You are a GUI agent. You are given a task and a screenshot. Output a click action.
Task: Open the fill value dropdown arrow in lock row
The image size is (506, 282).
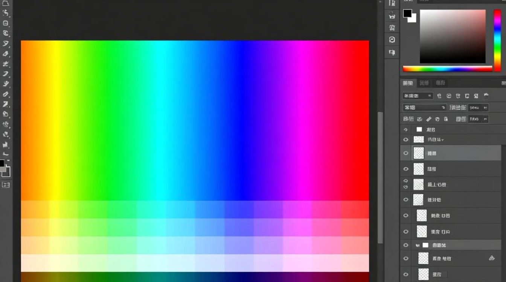click(x=485, y=119)
